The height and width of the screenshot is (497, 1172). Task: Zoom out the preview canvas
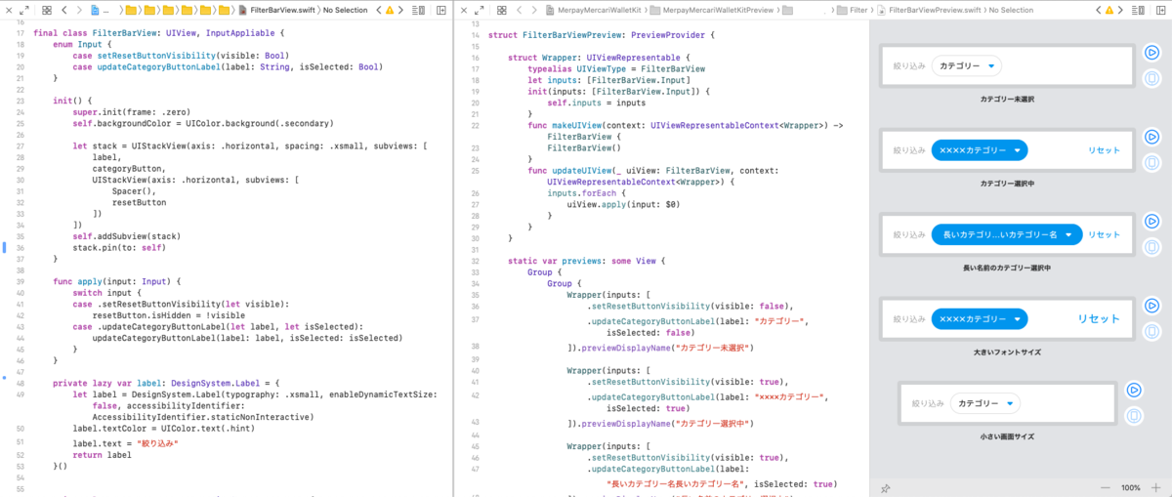(x=1106, y=486)
